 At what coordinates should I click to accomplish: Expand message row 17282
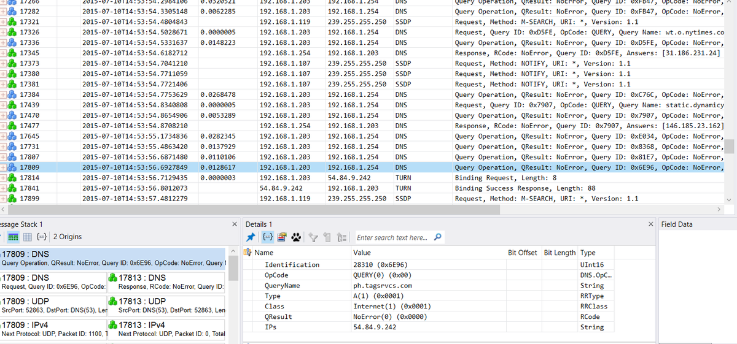coord(3,12)
